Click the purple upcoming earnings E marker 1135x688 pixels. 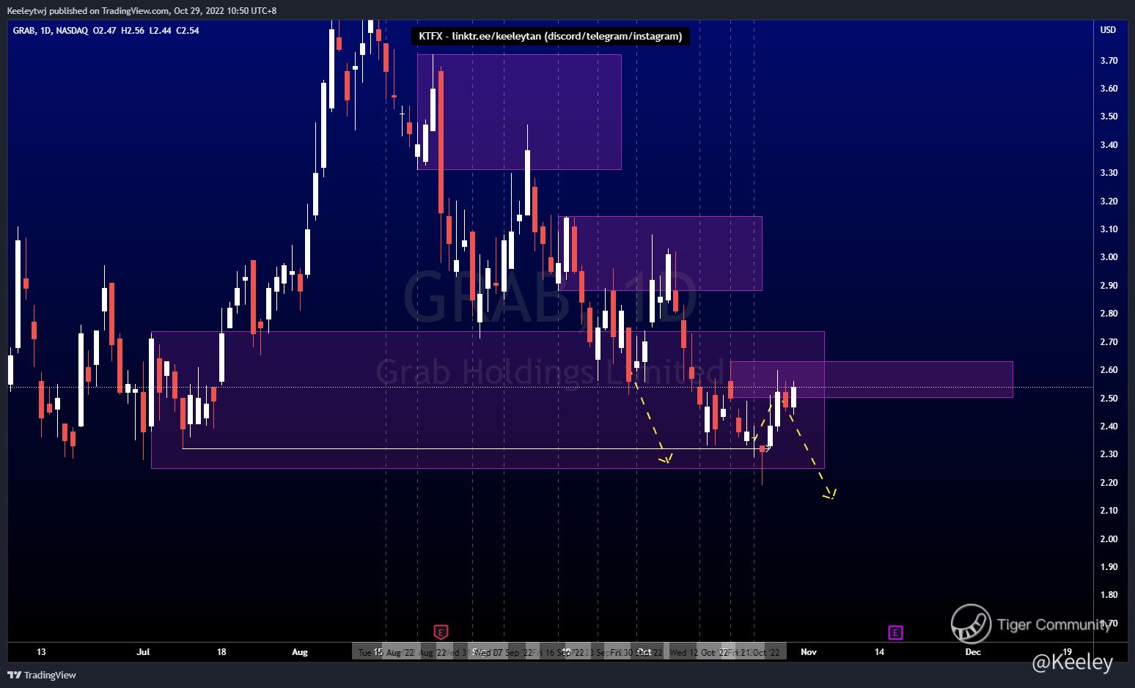pos(895,632)
